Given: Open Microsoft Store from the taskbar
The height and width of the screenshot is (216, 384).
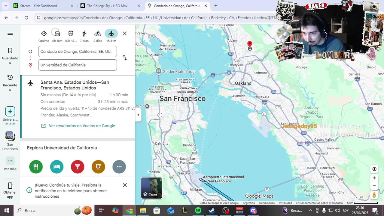Looking at the screenshot, I should [x=157, y=211].
